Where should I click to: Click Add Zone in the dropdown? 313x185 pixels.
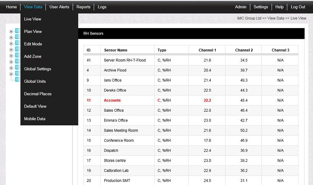point(33,57)
